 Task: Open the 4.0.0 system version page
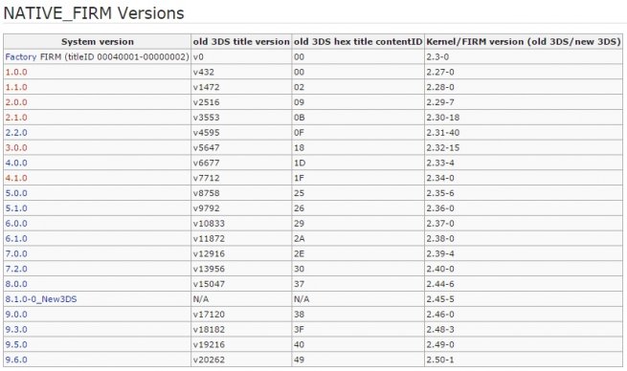16,164
